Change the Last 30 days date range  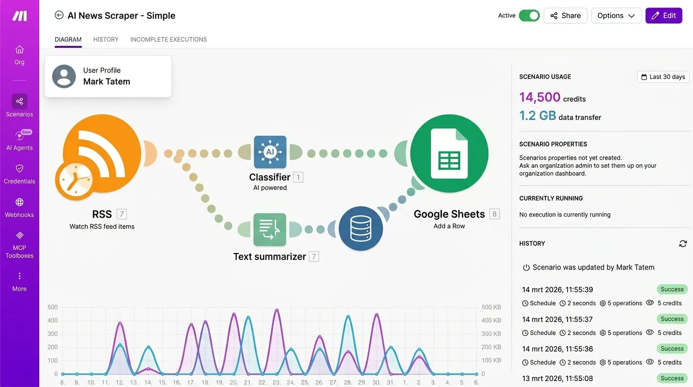click(x=663, y=77)
